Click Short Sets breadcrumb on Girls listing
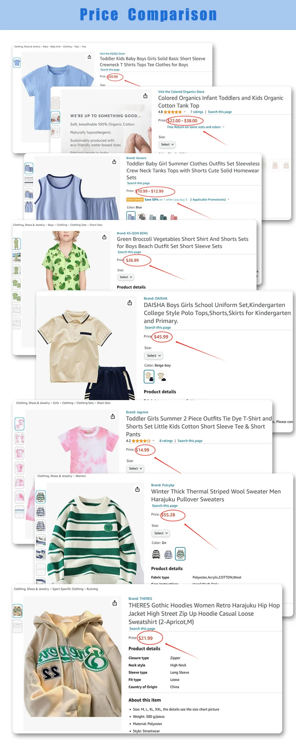 point(104,403)
